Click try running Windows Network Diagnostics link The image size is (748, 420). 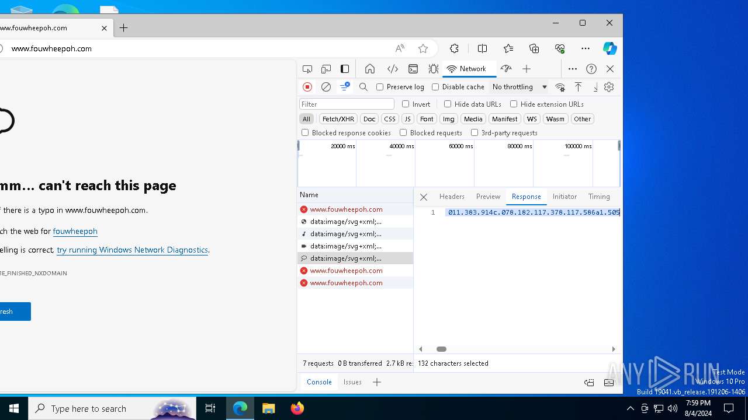click(132, 250)
